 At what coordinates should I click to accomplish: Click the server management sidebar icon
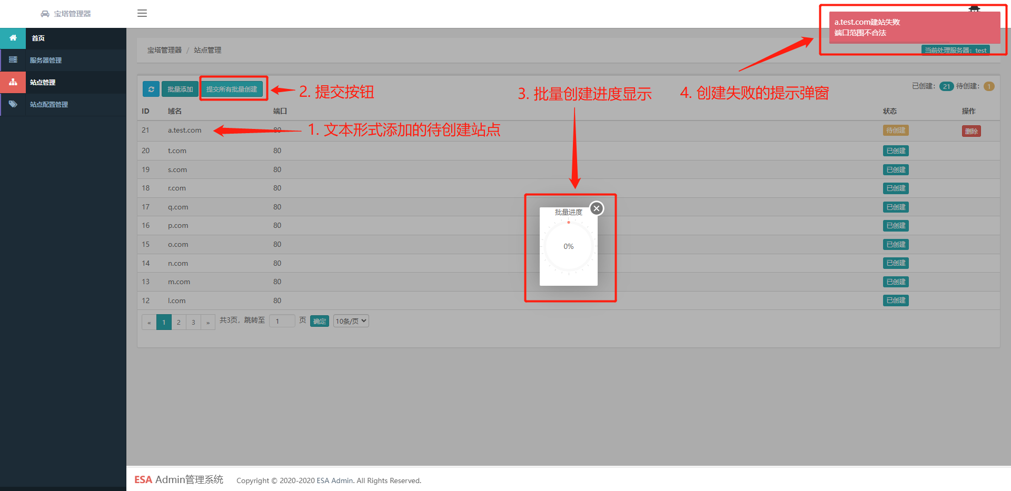pyautogui.click(x=13, y=60)
